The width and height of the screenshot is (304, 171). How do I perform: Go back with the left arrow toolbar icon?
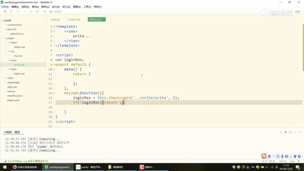pos(18,11)
